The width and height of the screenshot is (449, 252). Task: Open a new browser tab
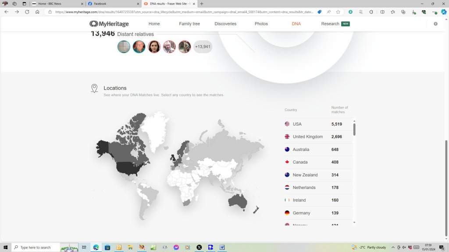(x=202, y=3)
